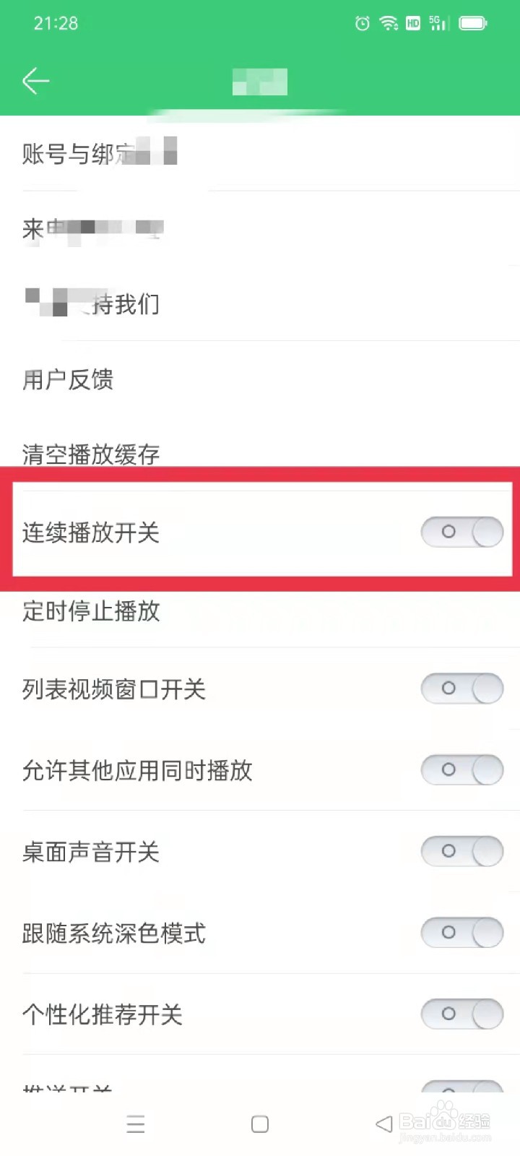The image size is (520, 1156).
Task: Tap the Wi-Fi status bar icon
Action: [389, 23]
